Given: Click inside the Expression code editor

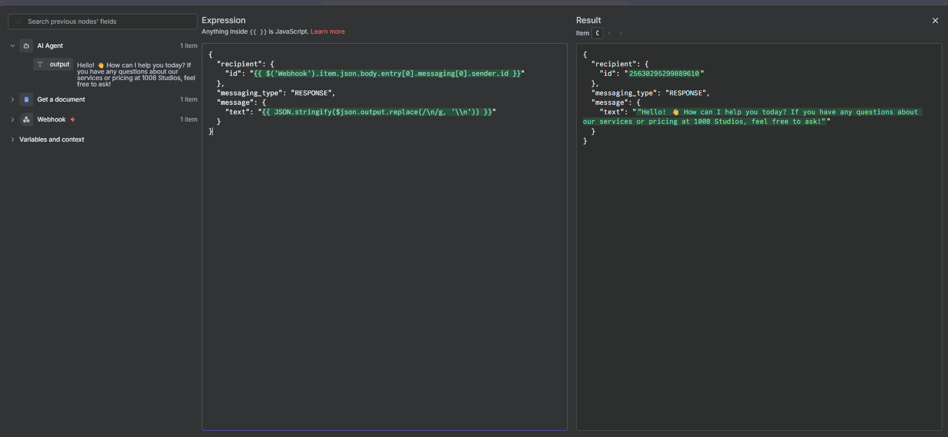Looking at the screenshot, I should (x=384, y=263).
